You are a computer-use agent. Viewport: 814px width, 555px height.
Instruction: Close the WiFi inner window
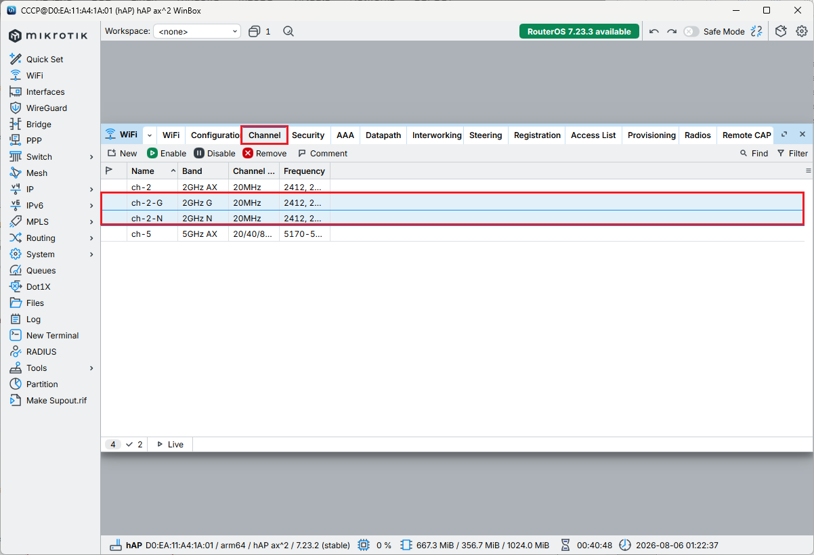[x=802, y=135]
